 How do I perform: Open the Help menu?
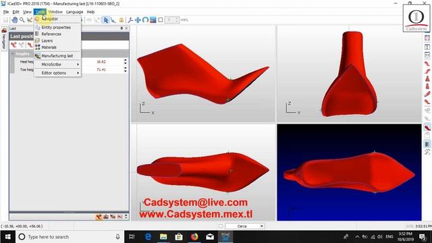[90, 12]
